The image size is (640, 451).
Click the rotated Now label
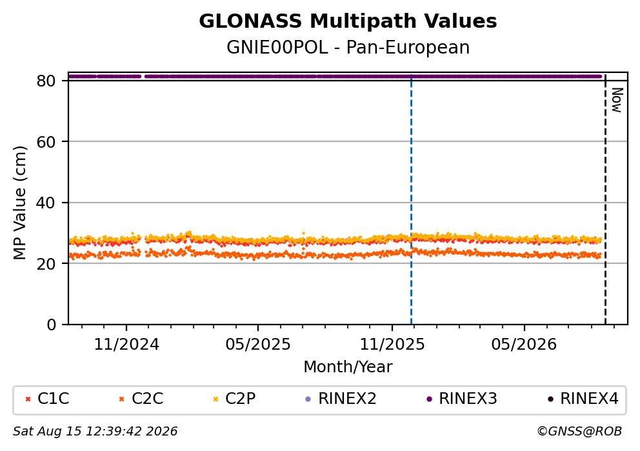point(617,100)
